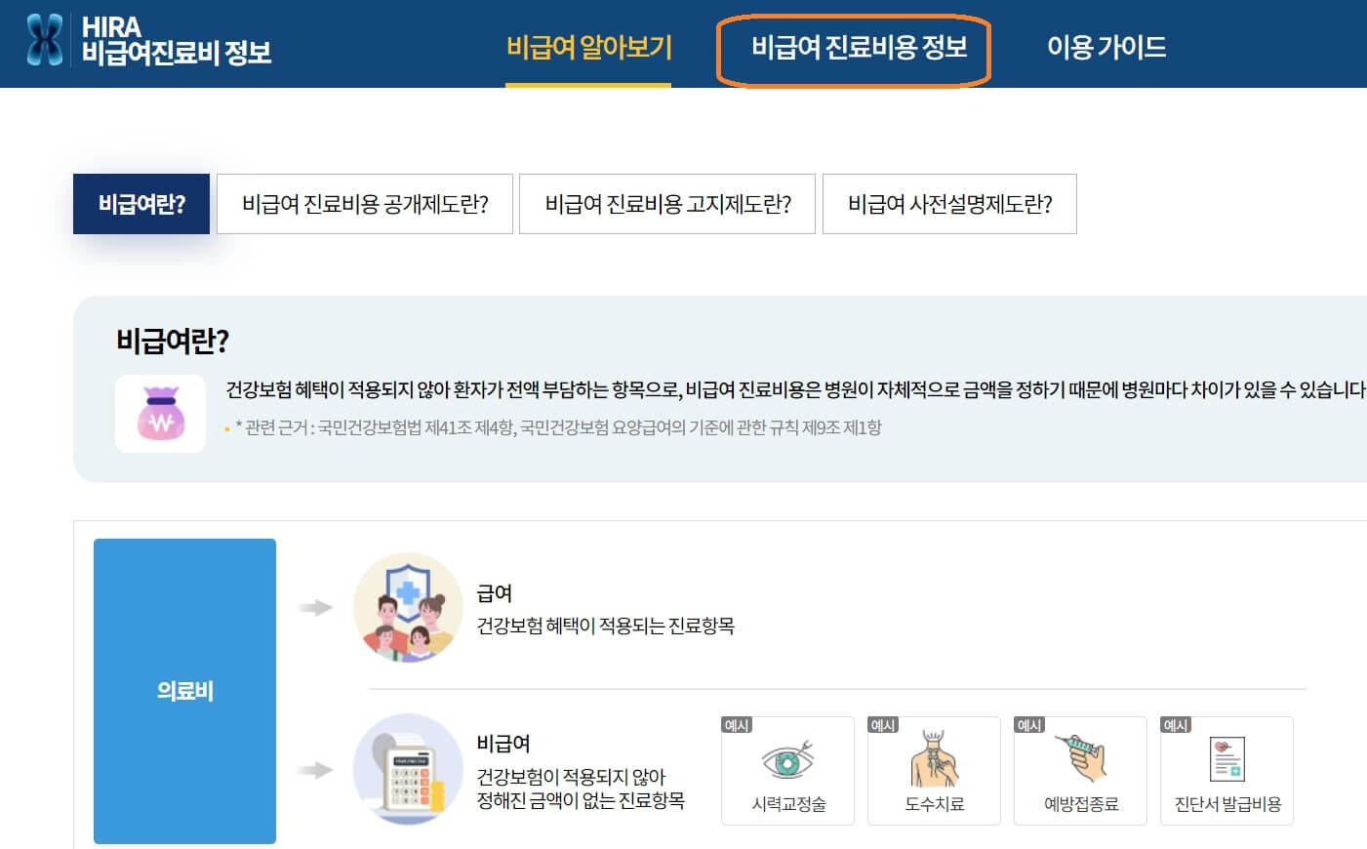This screenshot has width=1367, height=849.
Task: Select the 비급여란? tab
Action: pyautogui.click(x=141, y=203)
